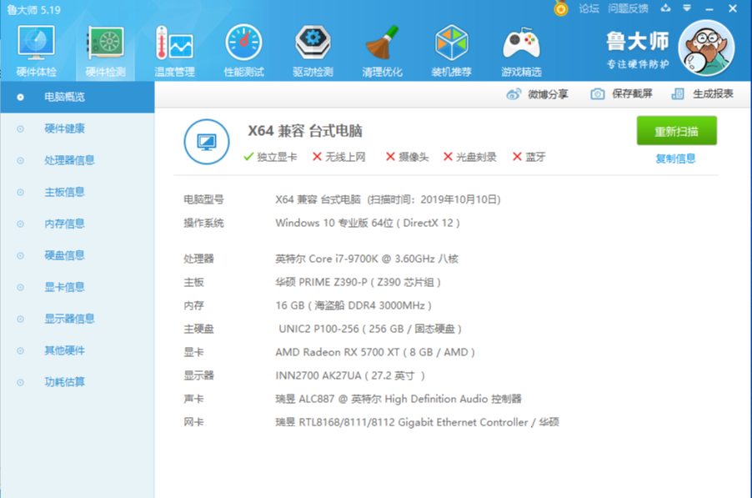Viewport: 752px width, 498px height.
Task: Start 驱动检测 driver detection
Action: tap(313, 48)
